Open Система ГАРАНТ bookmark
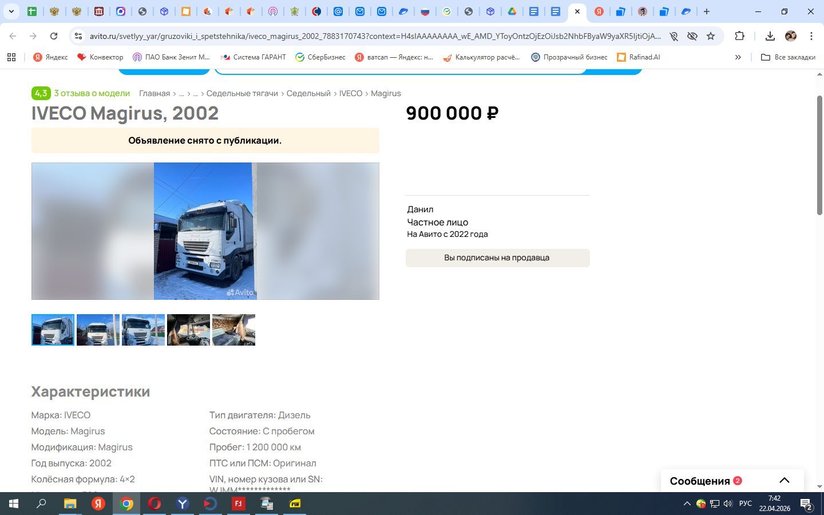 click(x=253, y=57)
